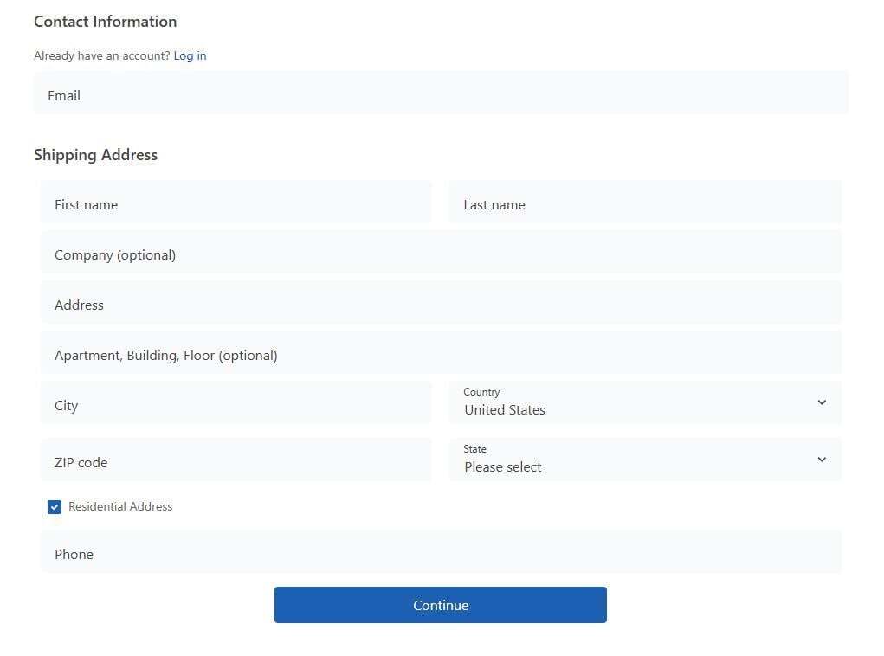Uncheck the Residential Address checkbox
The width and height of the screenshot is (884, 656).
[55, 507]
